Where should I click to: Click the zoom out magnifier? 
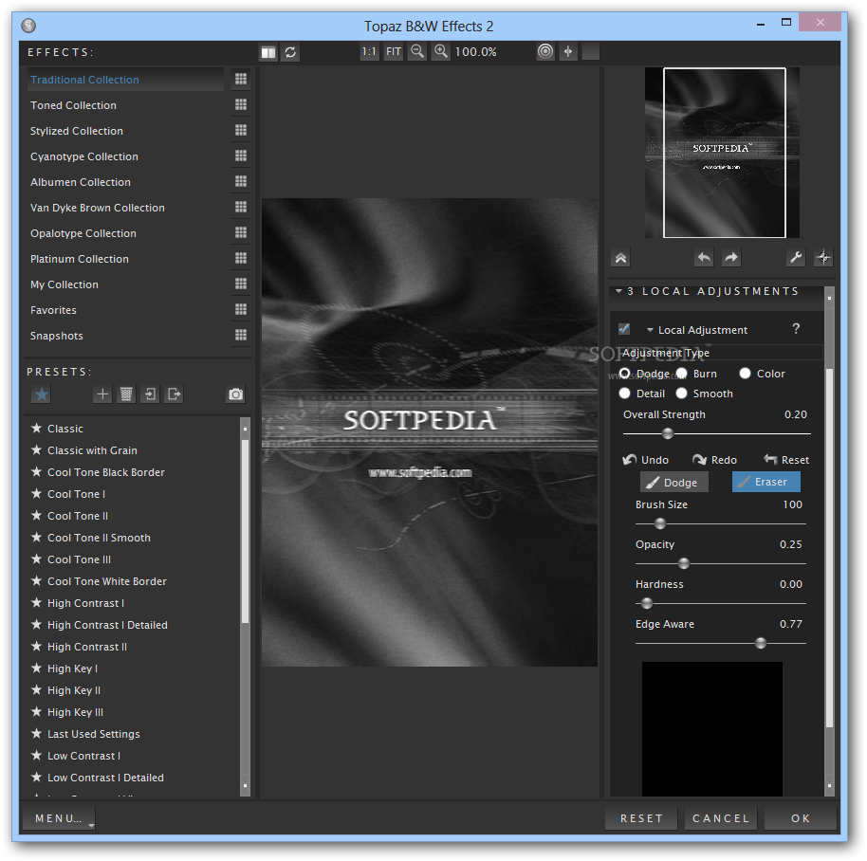pos(417,52)
